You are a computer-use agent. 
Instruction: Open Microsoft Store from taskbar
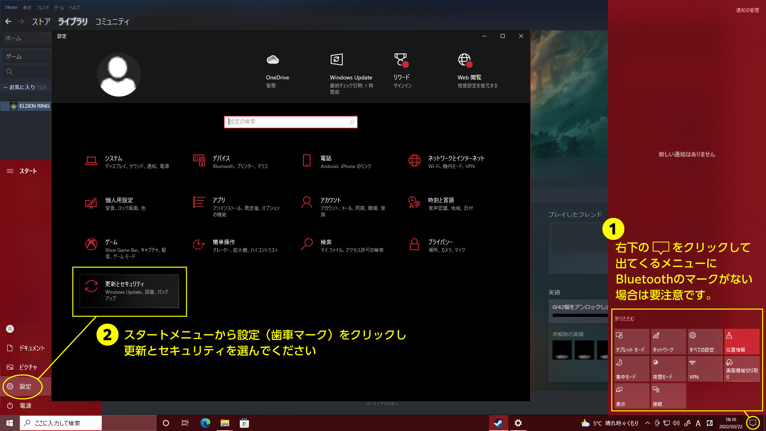244,423
